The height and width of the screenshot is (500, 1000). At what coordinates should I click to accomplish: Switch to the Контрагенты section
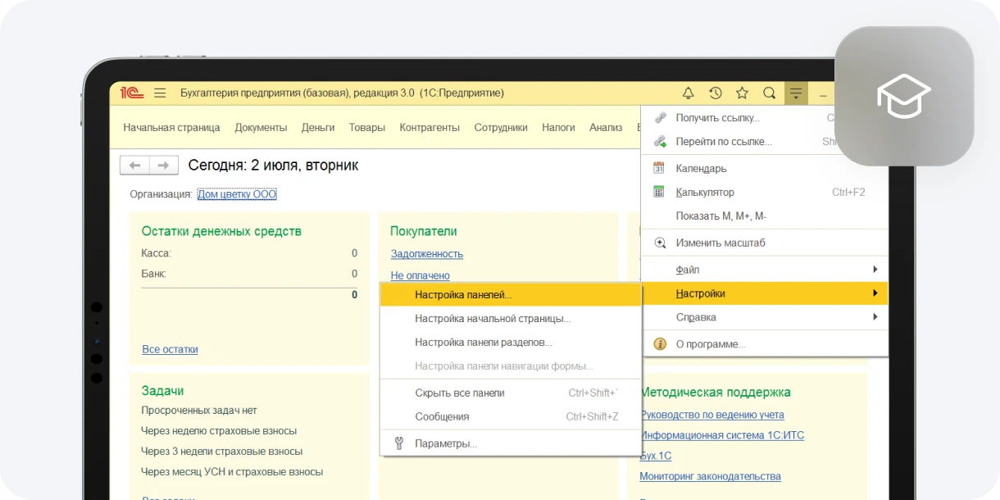click(x=430, y=128)
